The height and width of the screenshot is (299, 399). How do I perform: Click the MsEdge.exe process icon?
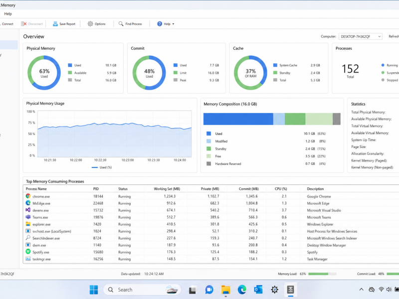coord(28,203)
